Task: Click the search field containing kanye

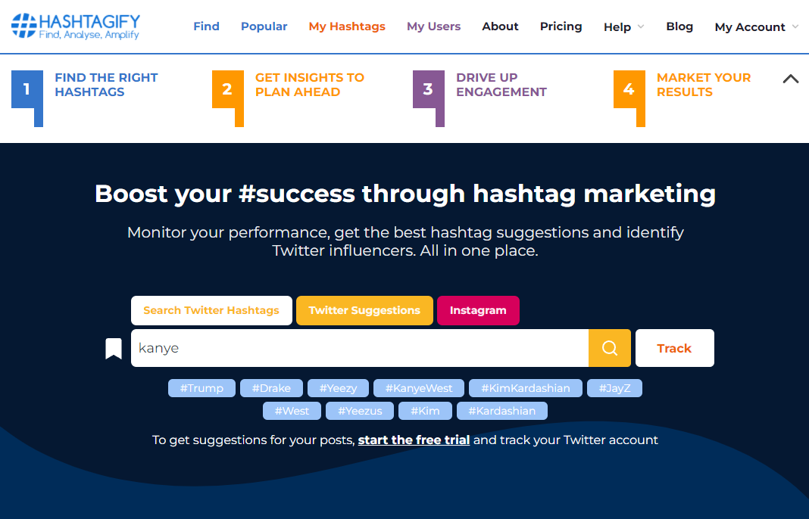Action: pos(360,348)
